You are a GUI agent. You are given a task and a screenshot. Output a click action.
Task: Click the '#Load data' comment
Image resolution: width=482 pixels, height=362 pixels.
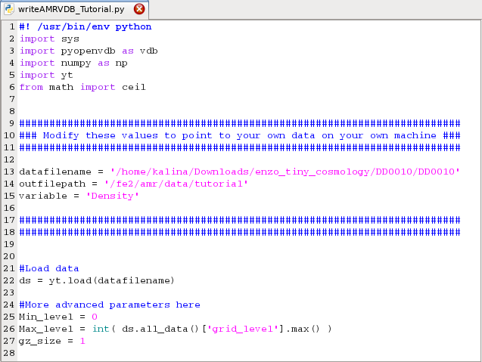[49, 268]
